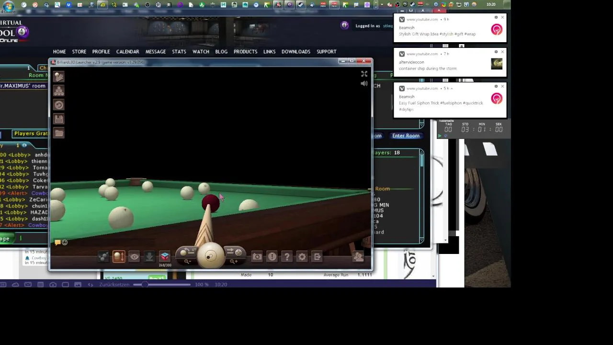Dismiss the altervideocon container ship notification

[502, 52]
